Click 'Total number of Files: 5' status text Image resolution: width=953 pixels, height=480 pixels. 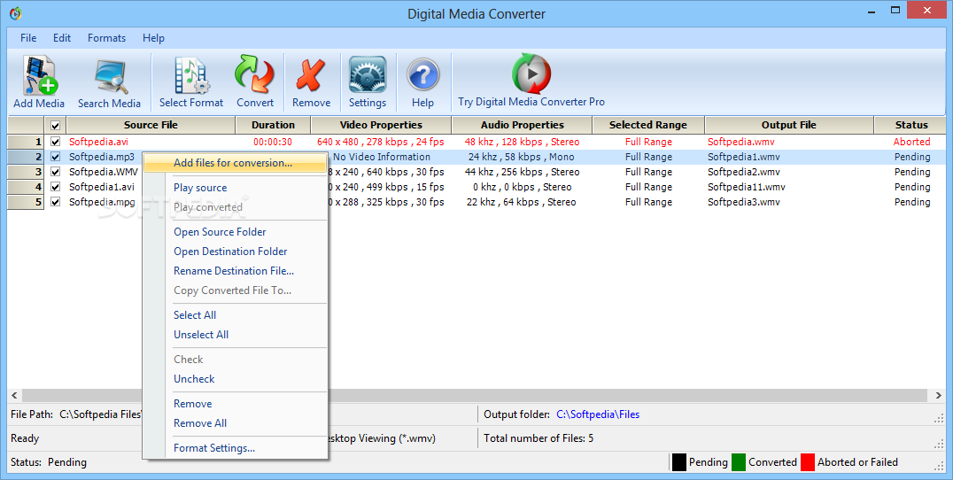click(x=538, y=438)
